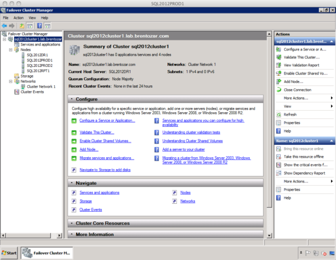Collapse the sql2012cluster1.lab.brent Actions group
The width and height of the screenshot is (336, 260).
tap(332, 42)
